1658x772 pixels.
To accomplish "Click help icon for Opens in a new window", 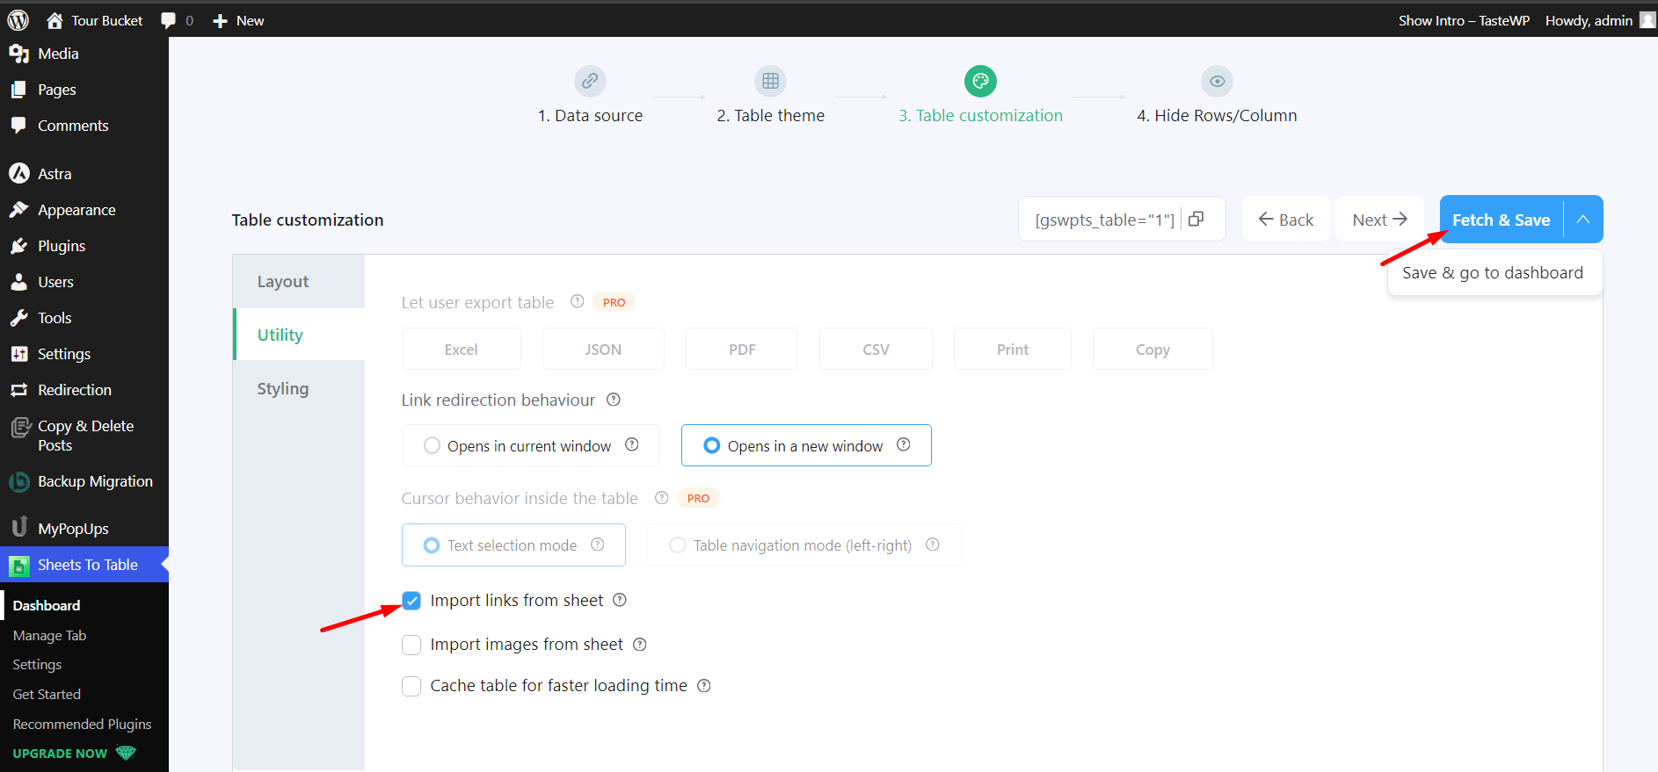I will [904, 444].
